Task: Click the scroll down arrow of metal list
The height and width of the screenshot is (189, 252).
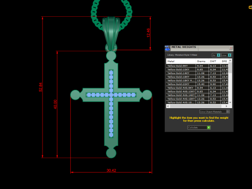Action: (x=230, y=102)
